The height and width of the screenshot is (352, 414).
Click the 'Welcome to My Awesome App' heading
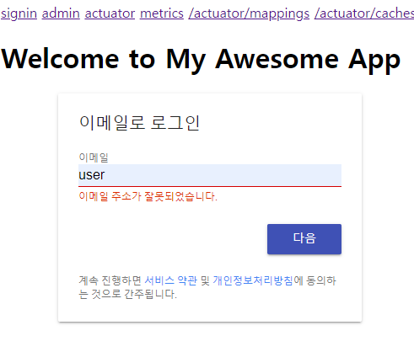pyautogui.click(x=201, y=60)
